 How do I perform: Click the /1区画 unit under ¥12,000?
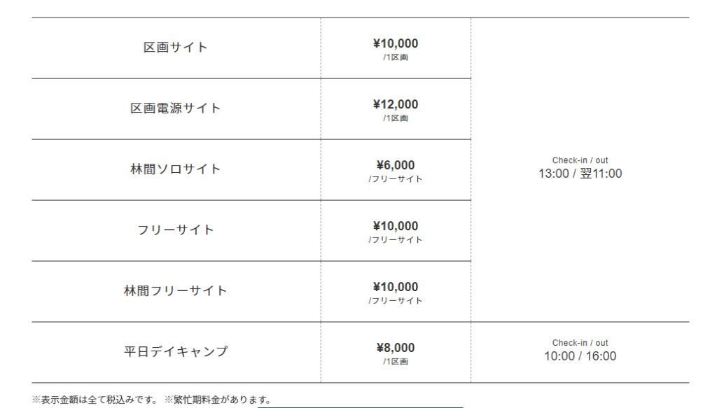(396, 118)
